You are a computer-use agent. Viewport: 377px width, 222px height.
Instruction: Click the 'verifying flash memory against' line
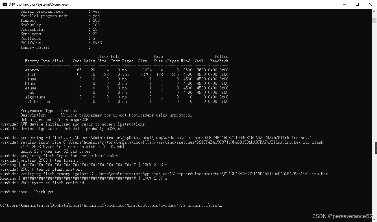[164, 174]
